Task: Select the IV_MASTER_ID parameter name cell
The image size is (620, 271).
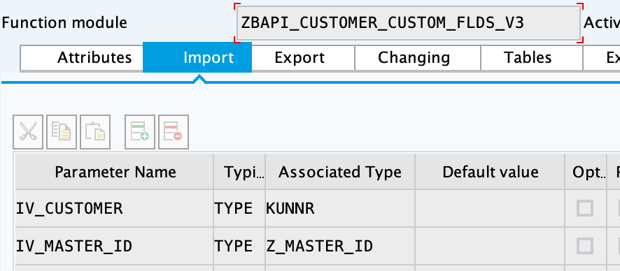Action: click(114, 246)
